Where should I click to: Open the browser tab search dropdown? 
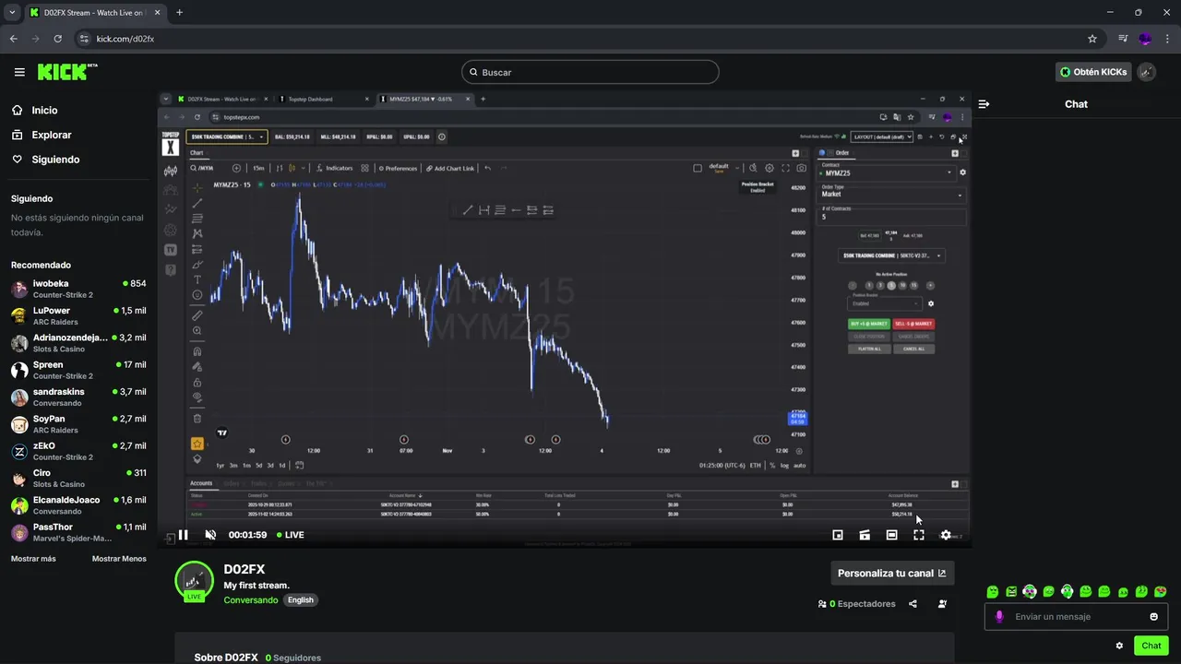[x=11, y=13]
